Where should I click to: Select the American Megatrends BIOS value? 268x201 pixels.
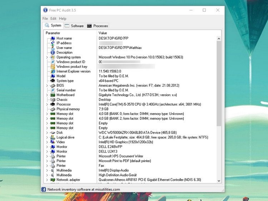click(139, 85)
